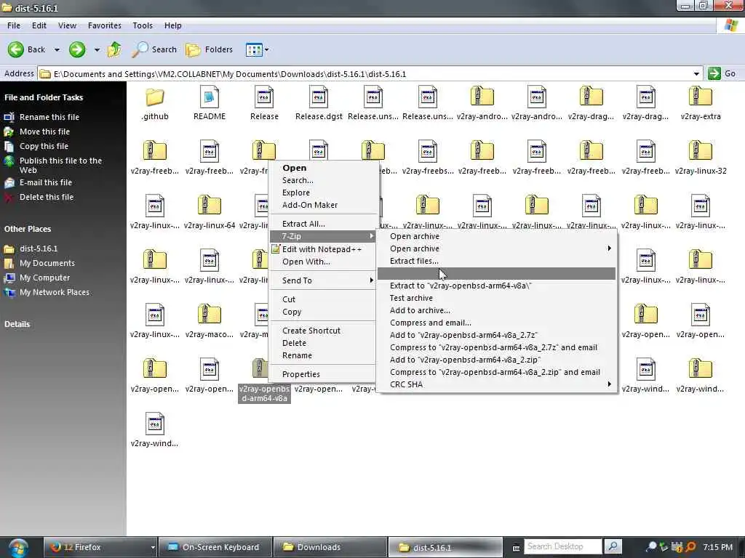Open the Help menu
Image resolution: width=745 pixels, height=558 pixels.
click(173, 25)
